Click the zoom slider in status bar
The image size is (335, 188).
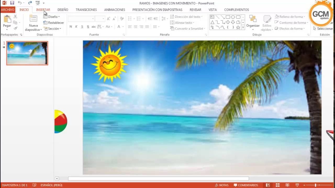(x=315, y=185)
